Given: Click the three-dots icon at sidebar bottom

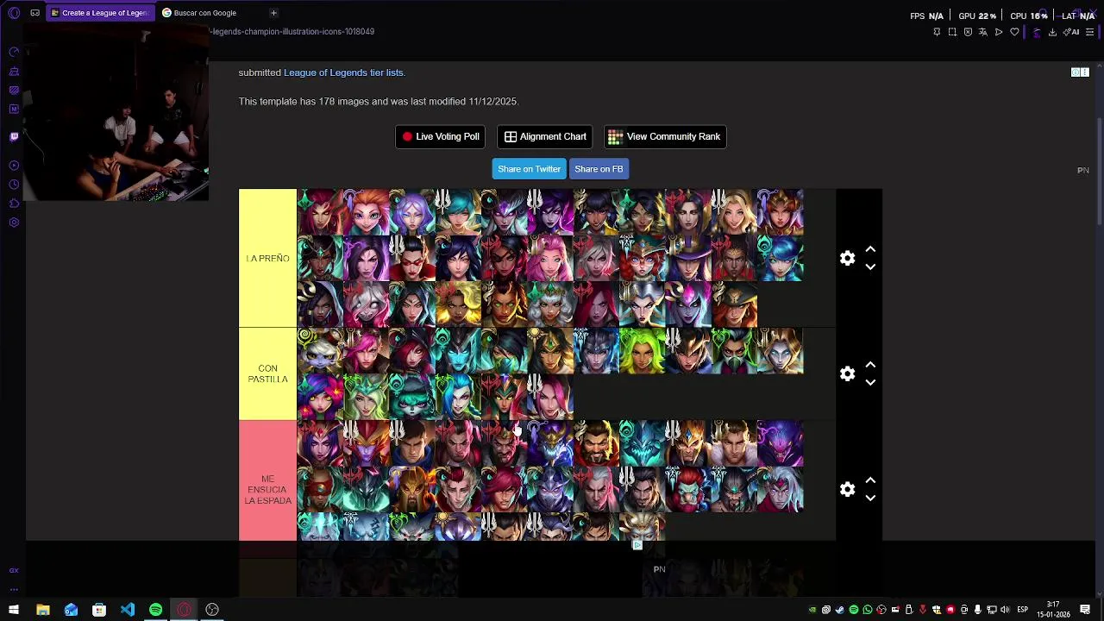Looking at the screenshot, I should [14, 589].
